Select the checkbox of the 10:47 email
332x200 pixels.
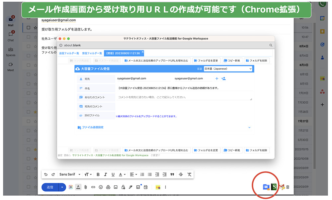28,37
